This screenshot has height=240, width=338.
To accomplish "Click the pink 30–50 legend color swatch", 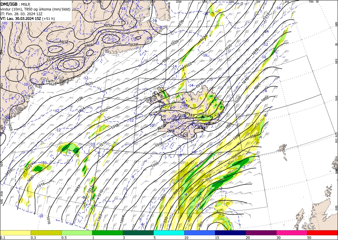I will pos(292,233).
